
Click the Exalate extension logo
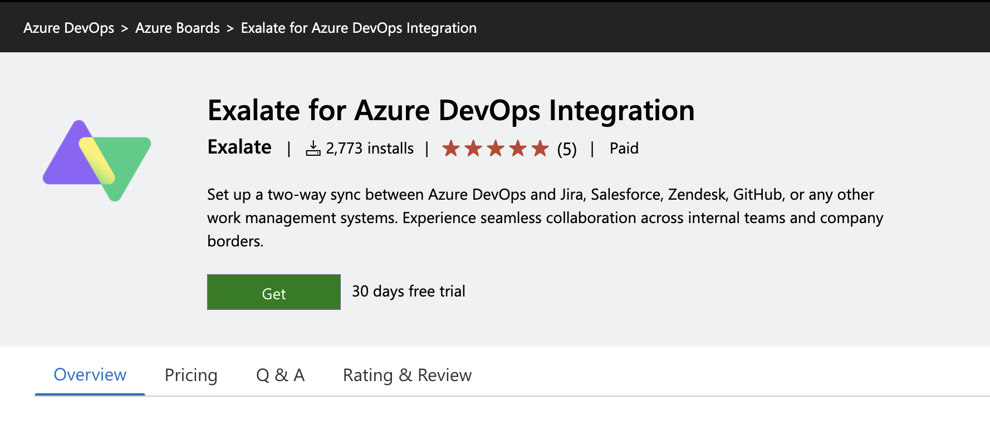(97, 161)
